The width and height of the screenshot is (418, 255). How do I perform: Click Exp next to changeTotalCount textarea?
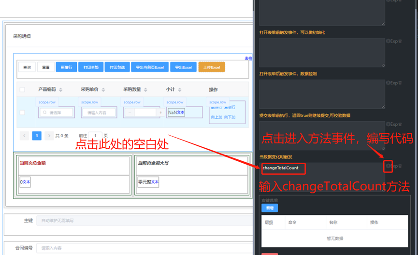coord(394,166)
